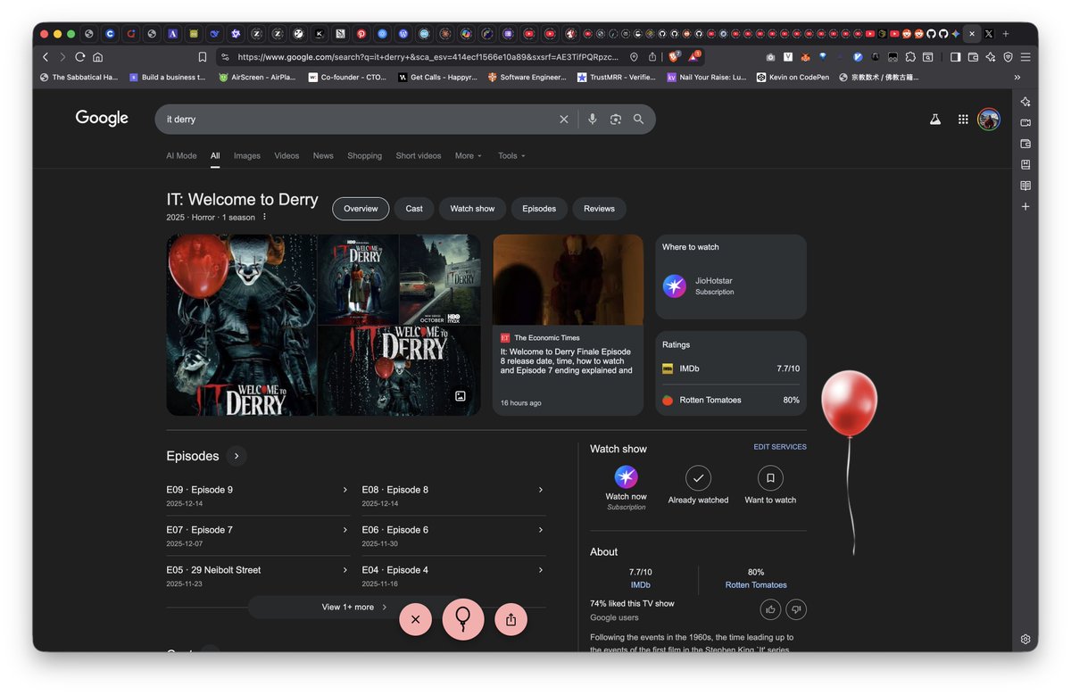Select the Reviews chip

coord(599,209)
